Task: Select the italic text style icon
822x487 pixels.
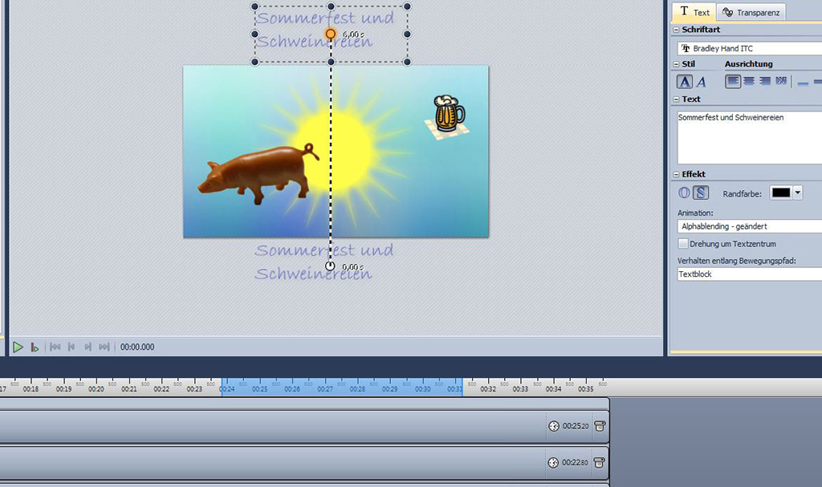Action: coord(701,81)
